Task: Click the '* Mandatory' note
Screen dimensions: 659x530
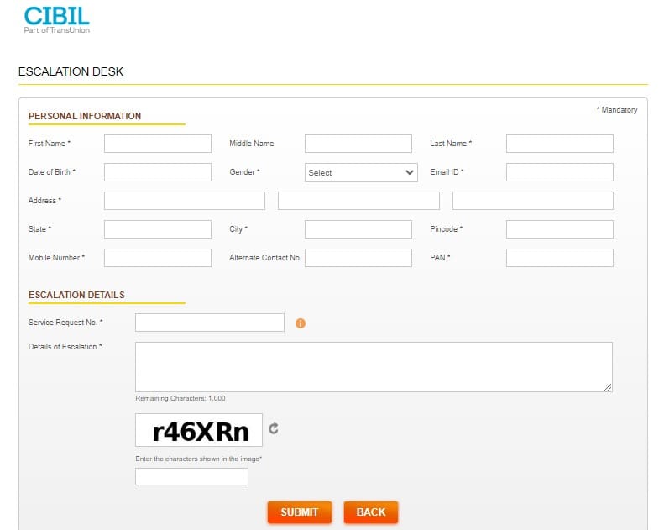Action: tap(617, 110)
